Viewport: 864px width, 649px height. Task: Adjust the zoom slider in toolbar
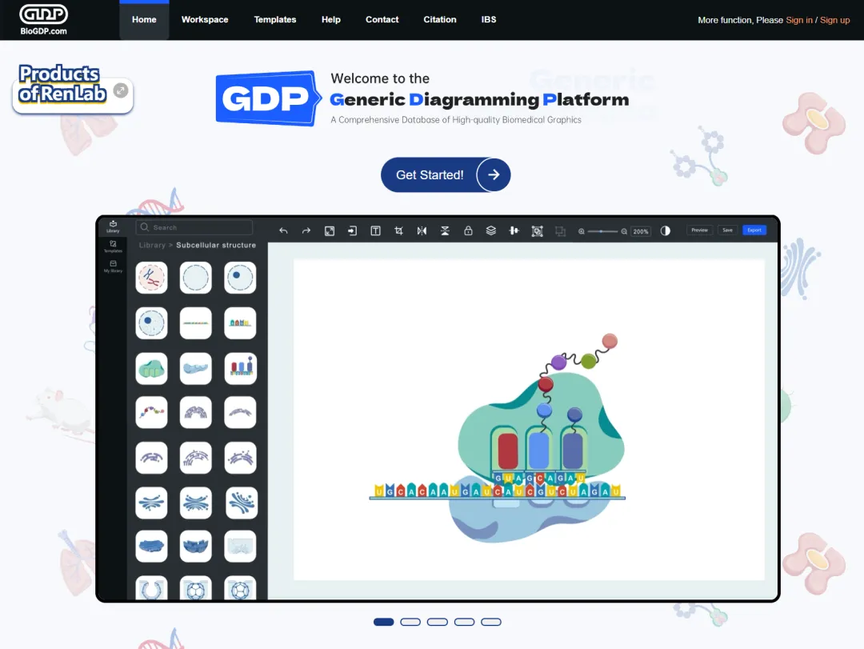pos(603,231)
